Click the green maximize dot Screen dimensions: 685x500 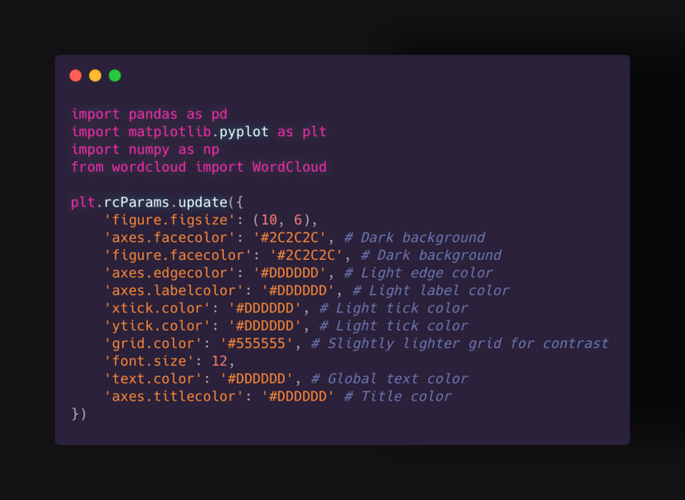(x=115, y=75)
